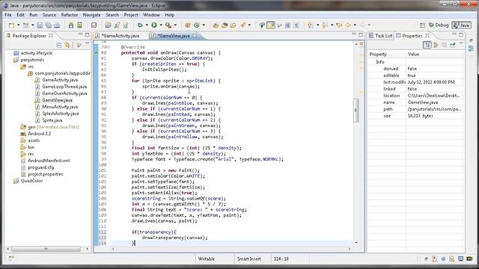479x269 pixels.
Task: Click the Smart Insert status bar entry
Action: click(249, 259)
